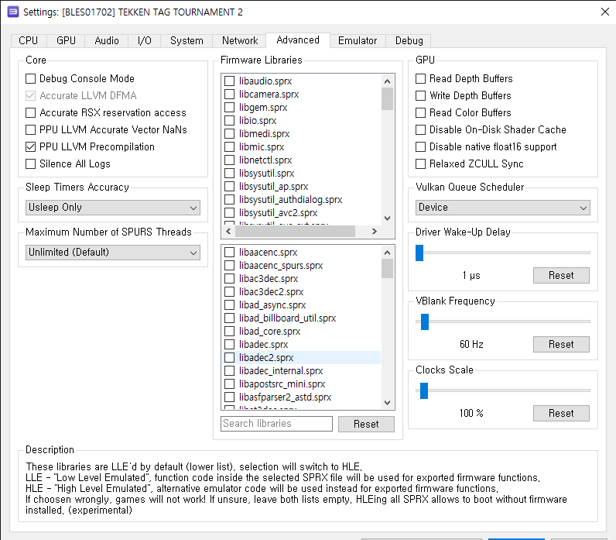Enable Relaxed ZCULL Sync
Image resolution: width=616 pixels, height=540 pixels.
coord(421,163)
